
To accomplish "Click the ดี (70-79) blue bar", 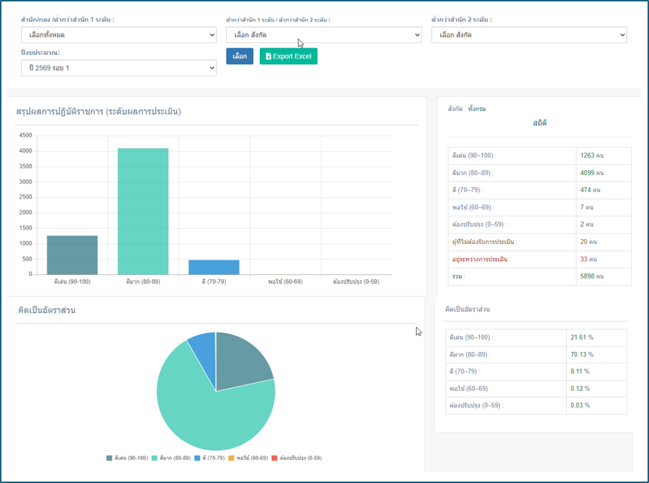I will pos(214,267).
